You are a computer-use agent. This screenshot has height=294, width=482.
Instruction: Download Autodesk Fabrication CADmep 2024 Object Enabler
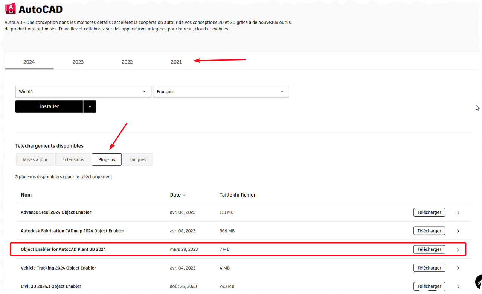(429, 230)
